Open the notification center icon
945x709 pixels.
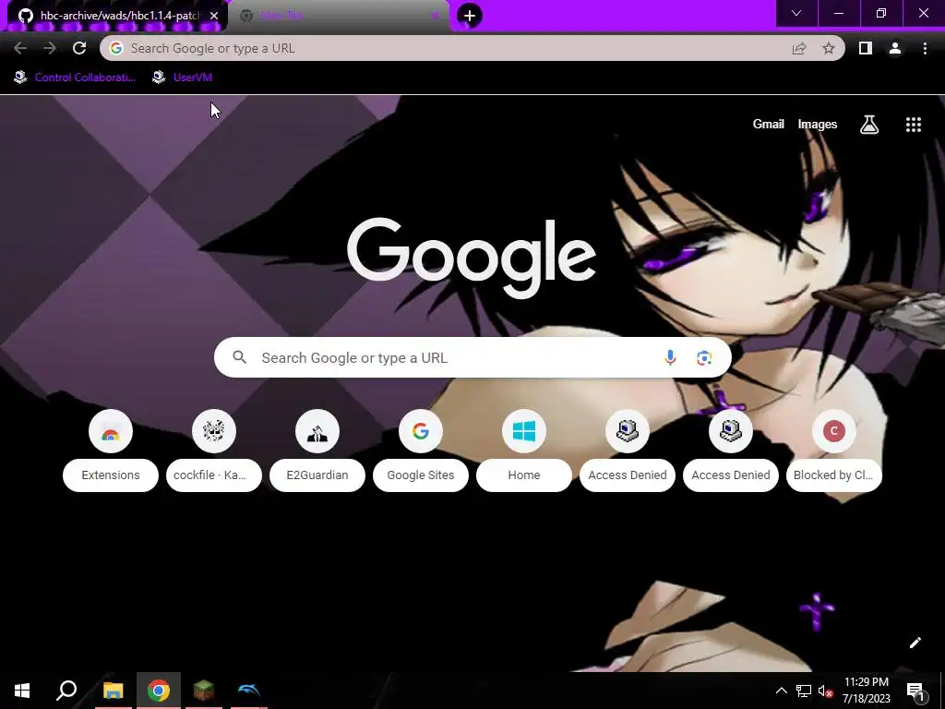(915, 691)
